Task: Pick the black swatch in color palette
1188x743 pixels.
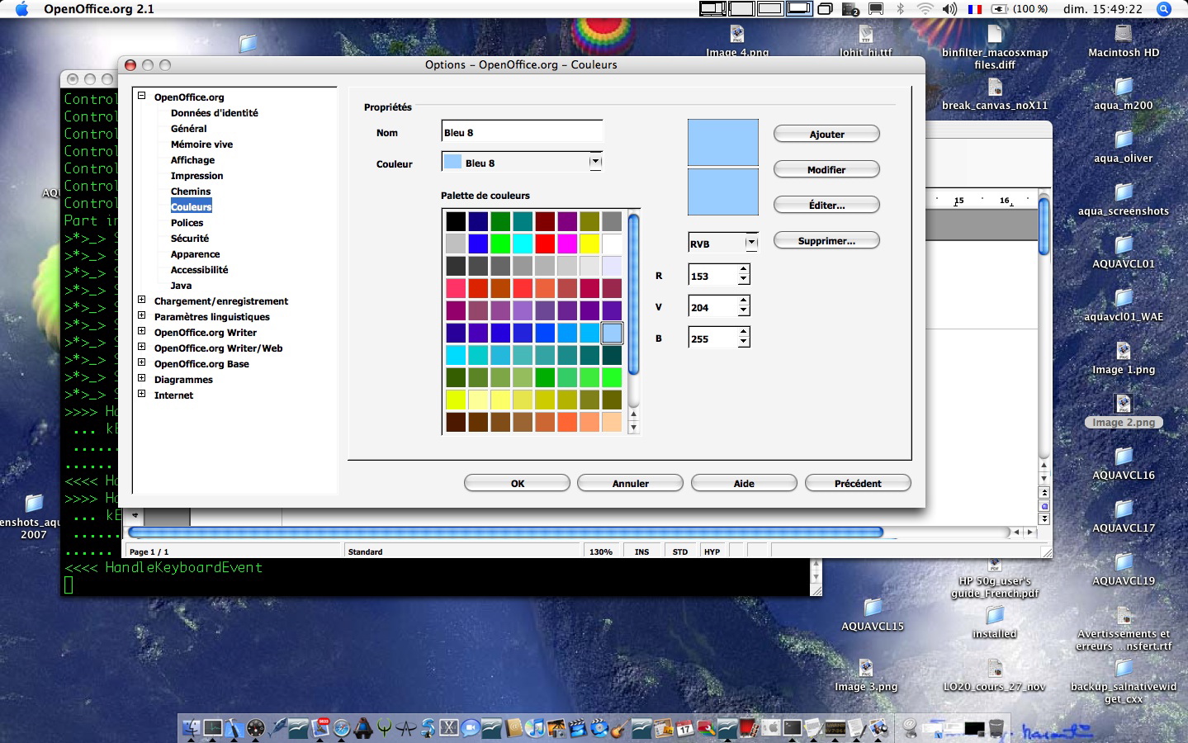Action: (456, 221)
